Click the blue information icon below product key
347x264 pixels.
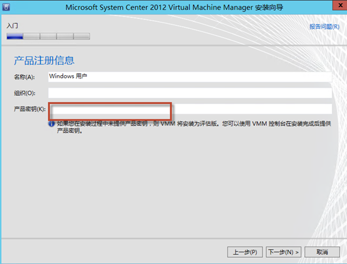coord(51,124)
